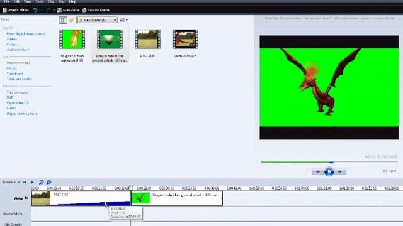Image resolution: width=403 pixels, height=226 pixels.
Task: Click the Play Timeline arrow icon
Action: pos(32,182)
